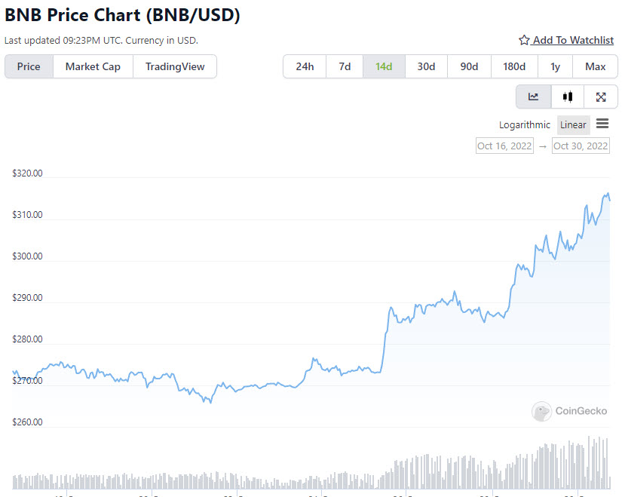The height and width of the screenshot is (497, 622).
Task: Open fullscreen chart with expand icon
Action: [x=601, y=97]
